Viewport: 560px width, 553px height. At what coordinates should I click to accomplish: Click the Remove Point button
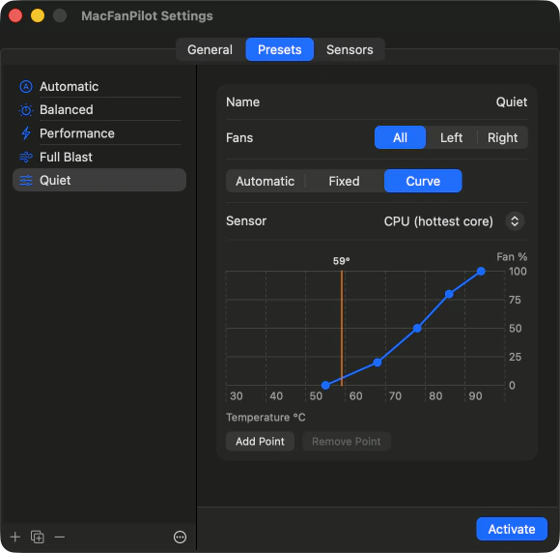pyautogui.click(x=346, y=442)
